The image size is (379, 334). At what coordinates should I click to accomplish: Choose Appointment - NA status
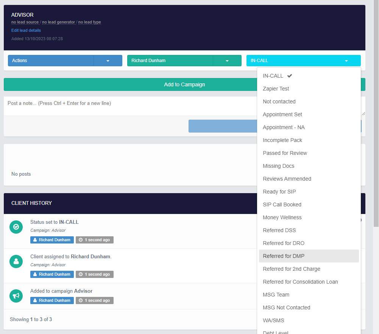tap(309, 127)
